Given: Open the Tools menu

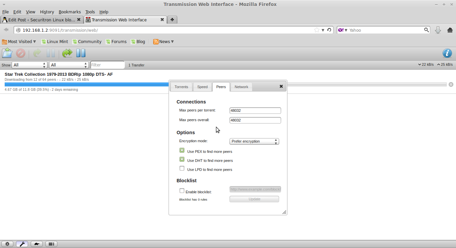Looking at the screenshot, I should (90, 12).
